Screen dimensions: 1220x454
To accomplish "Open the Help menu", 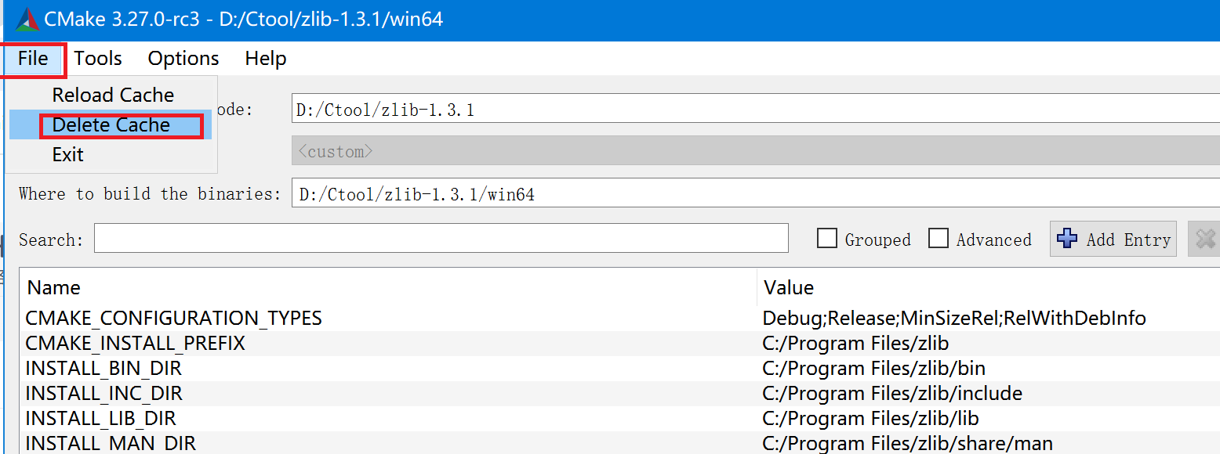I will click(266, 59).
